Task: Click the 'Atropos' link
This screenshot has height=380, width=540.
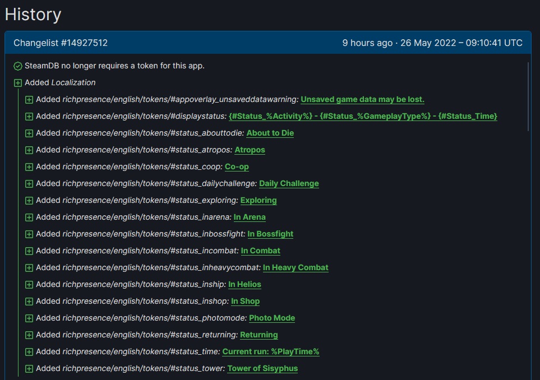Action: (x=250, y=150)
